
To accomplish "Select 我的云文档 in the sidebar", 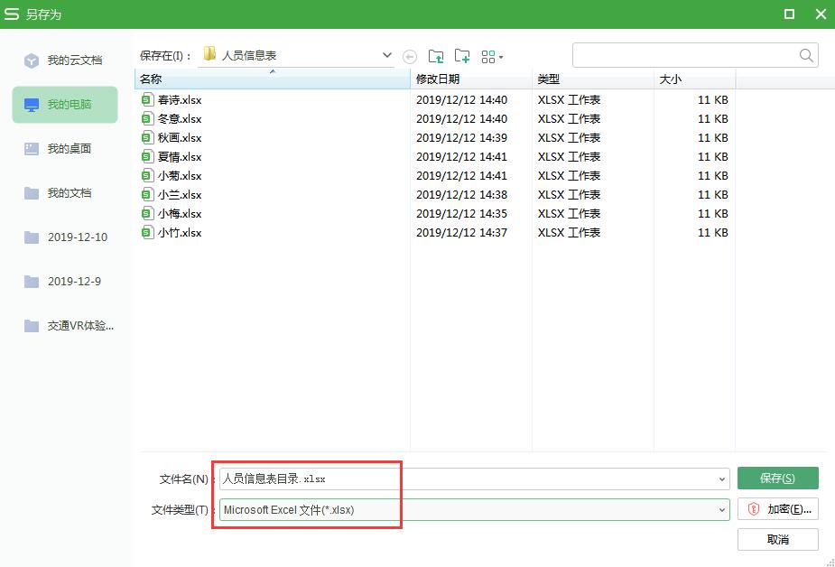I will pos(65,60).
